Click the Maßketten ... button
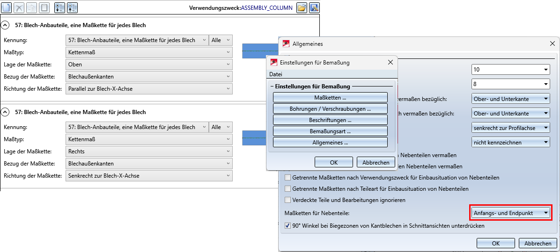Viewport: 560px width, 252px height. click(330, 97)
